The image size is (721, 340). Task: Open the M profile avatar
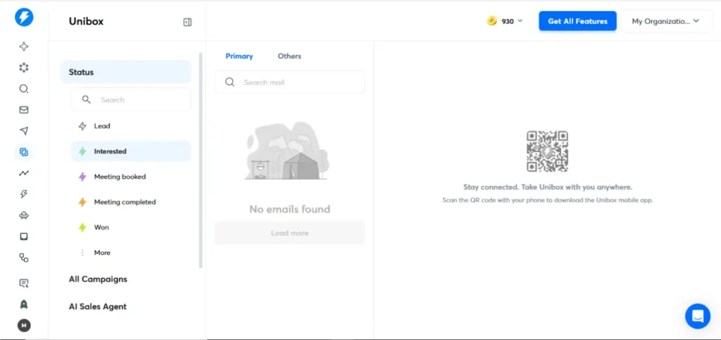tap(24, 326)
